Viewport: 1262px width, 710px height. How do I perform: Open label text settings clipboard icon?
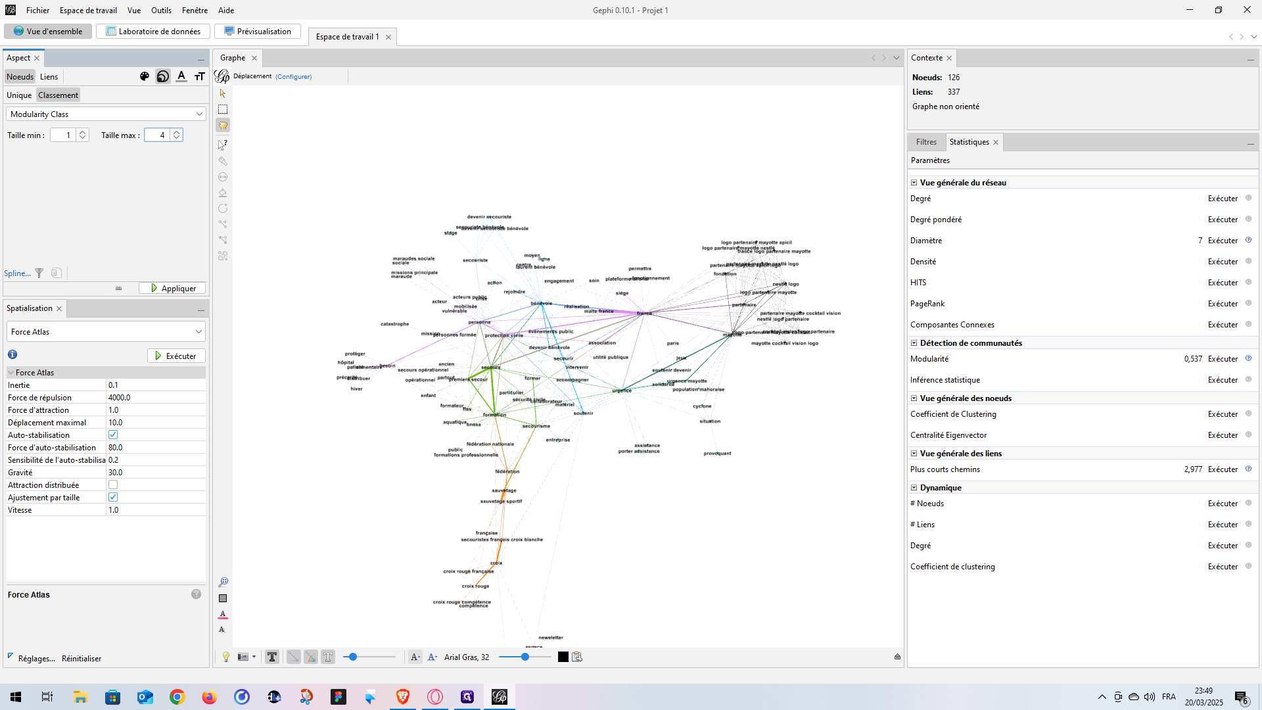coord(577,657)
